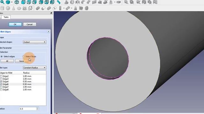
Task: Click the Intersection (common) shapes icon
Action: 55,8
